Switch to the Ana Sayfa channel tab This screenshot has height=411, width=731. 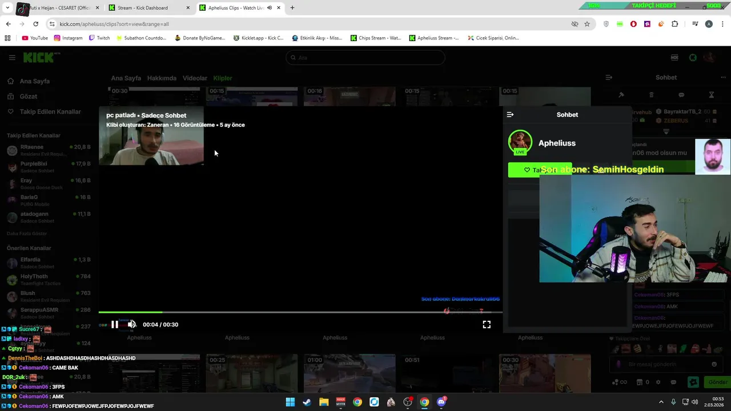click(x=126, y=78)
